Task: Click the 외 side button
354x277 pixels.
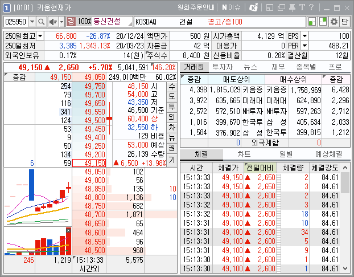Action: (x=172, y=117)
